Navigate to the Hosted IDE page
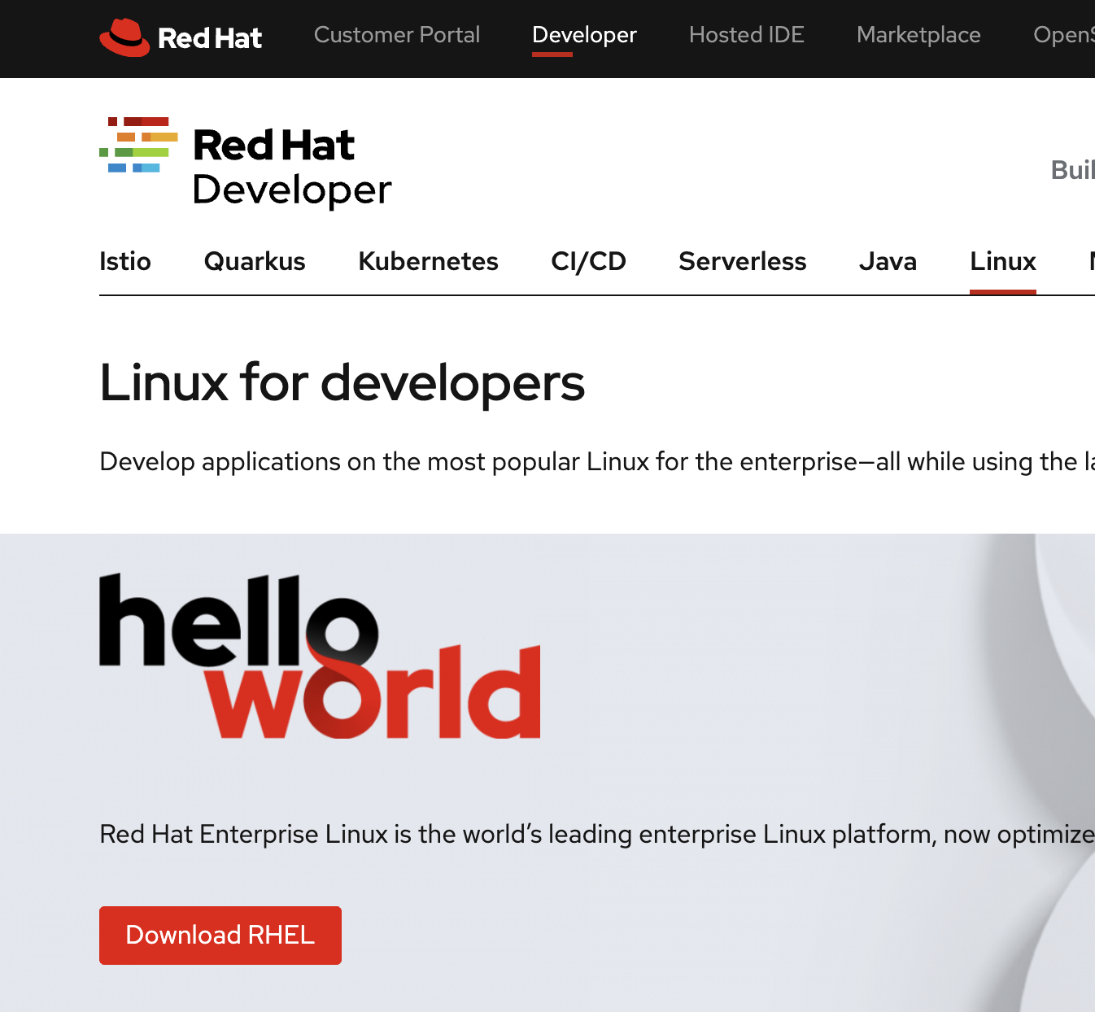The height and width of the screenshot is (1012, 1095). (x=746, y=36)
